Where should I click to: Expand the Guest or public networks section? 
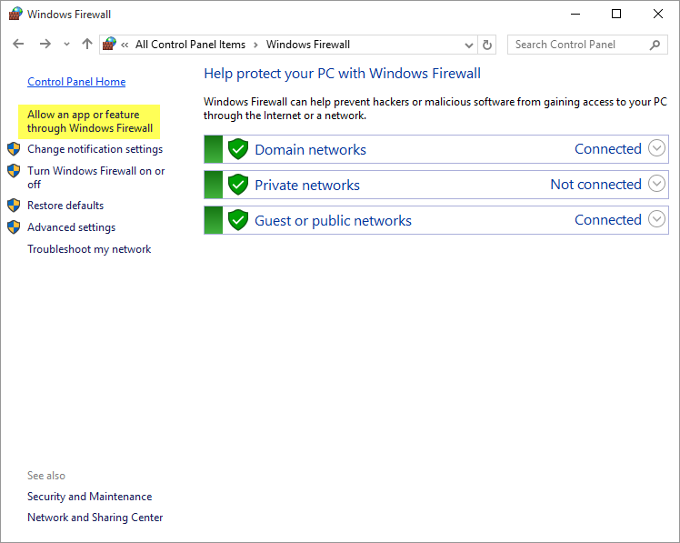(x=656, y=220)
